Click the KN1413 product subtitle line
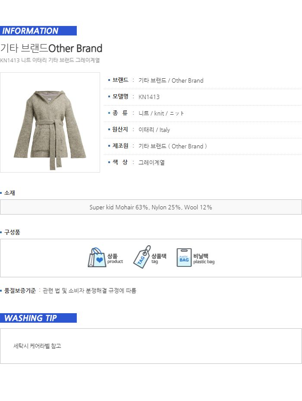302x401 pixels. pyautogui.click(x=50, y=61)
